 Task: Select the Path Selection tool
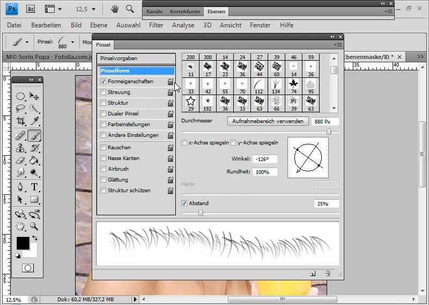click(x=20, y=199)
